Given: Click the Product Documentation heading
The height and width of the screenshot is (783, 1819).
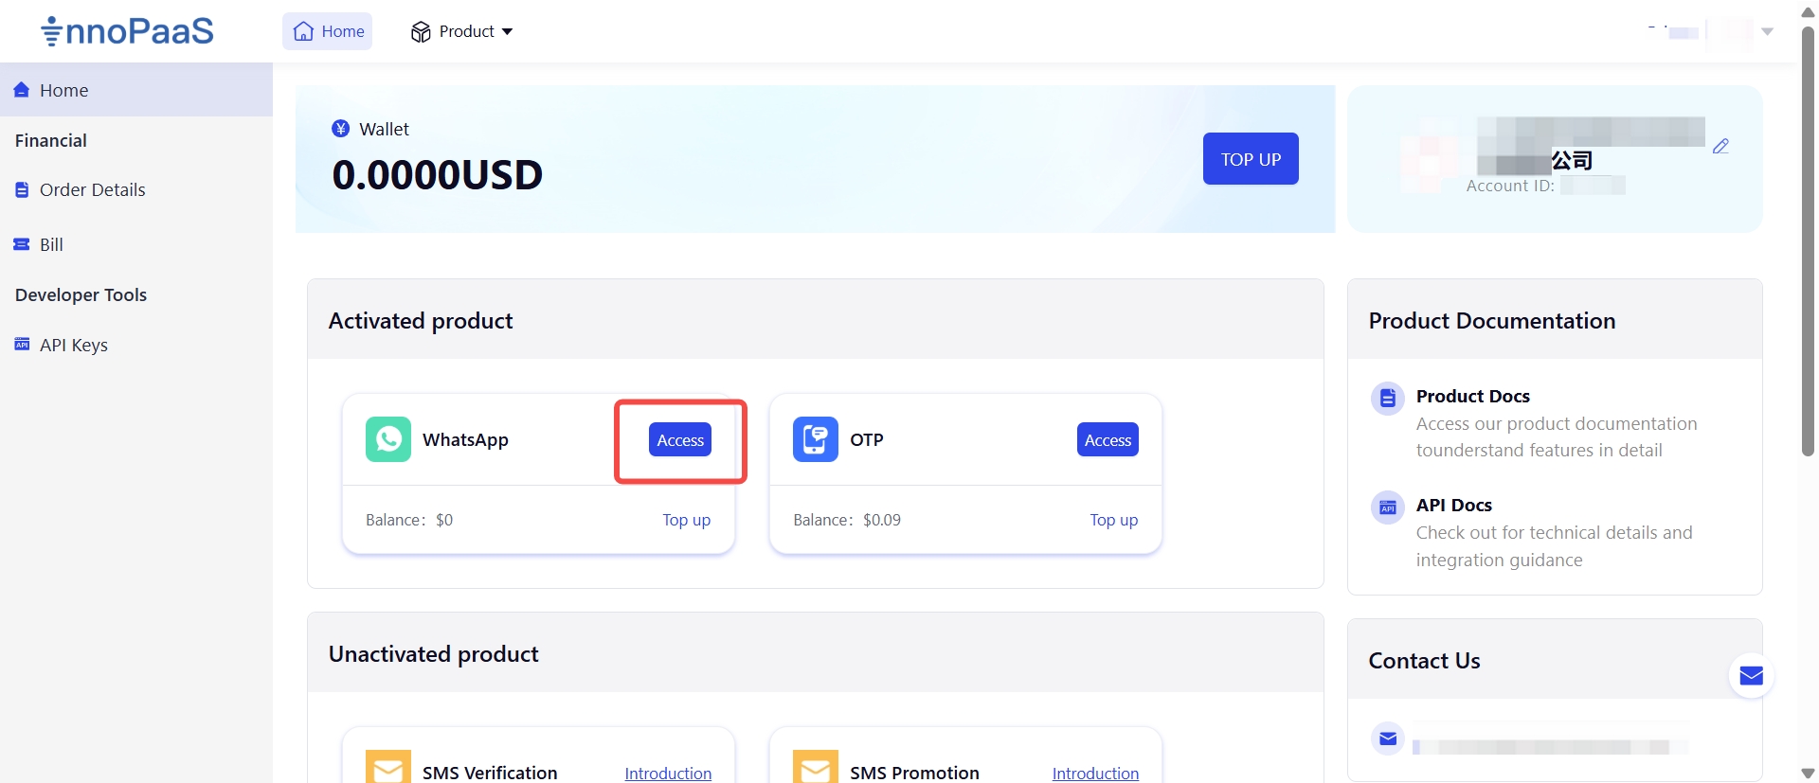Looking at the screenshot, I should (x=1492, y=321).
